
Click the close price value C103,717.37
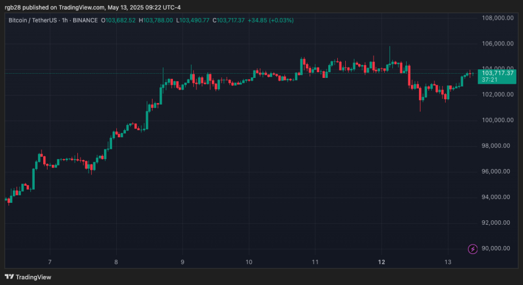[x=228, y=20]
